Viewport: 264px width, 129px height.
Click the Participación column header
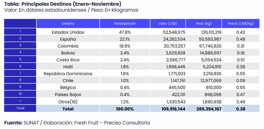(125, 23)
